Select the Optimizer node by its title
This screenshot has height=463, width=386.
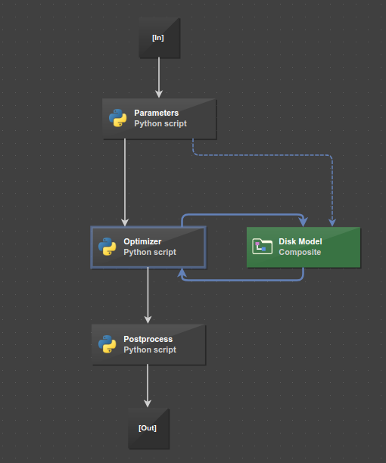142,241
